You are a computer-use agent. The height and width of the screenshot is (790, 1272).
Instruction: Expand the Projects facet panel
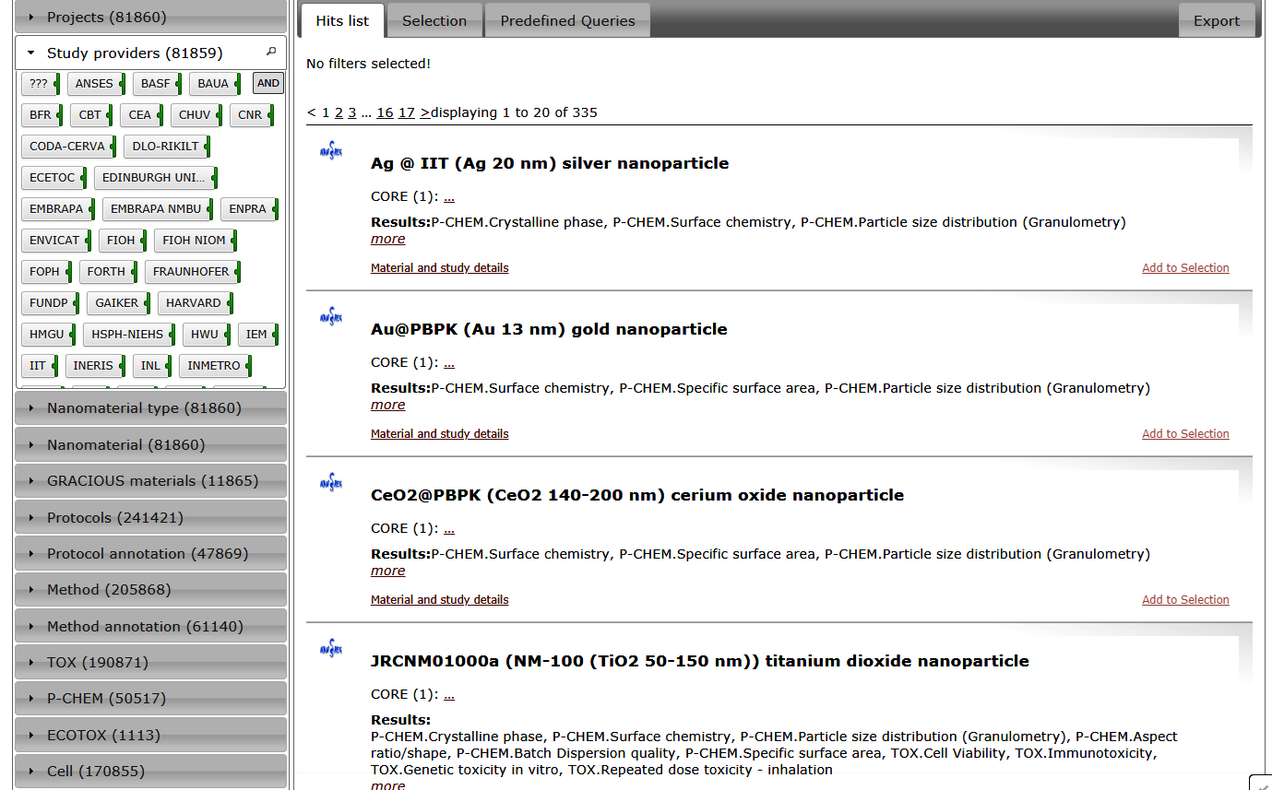coord(150,18)
